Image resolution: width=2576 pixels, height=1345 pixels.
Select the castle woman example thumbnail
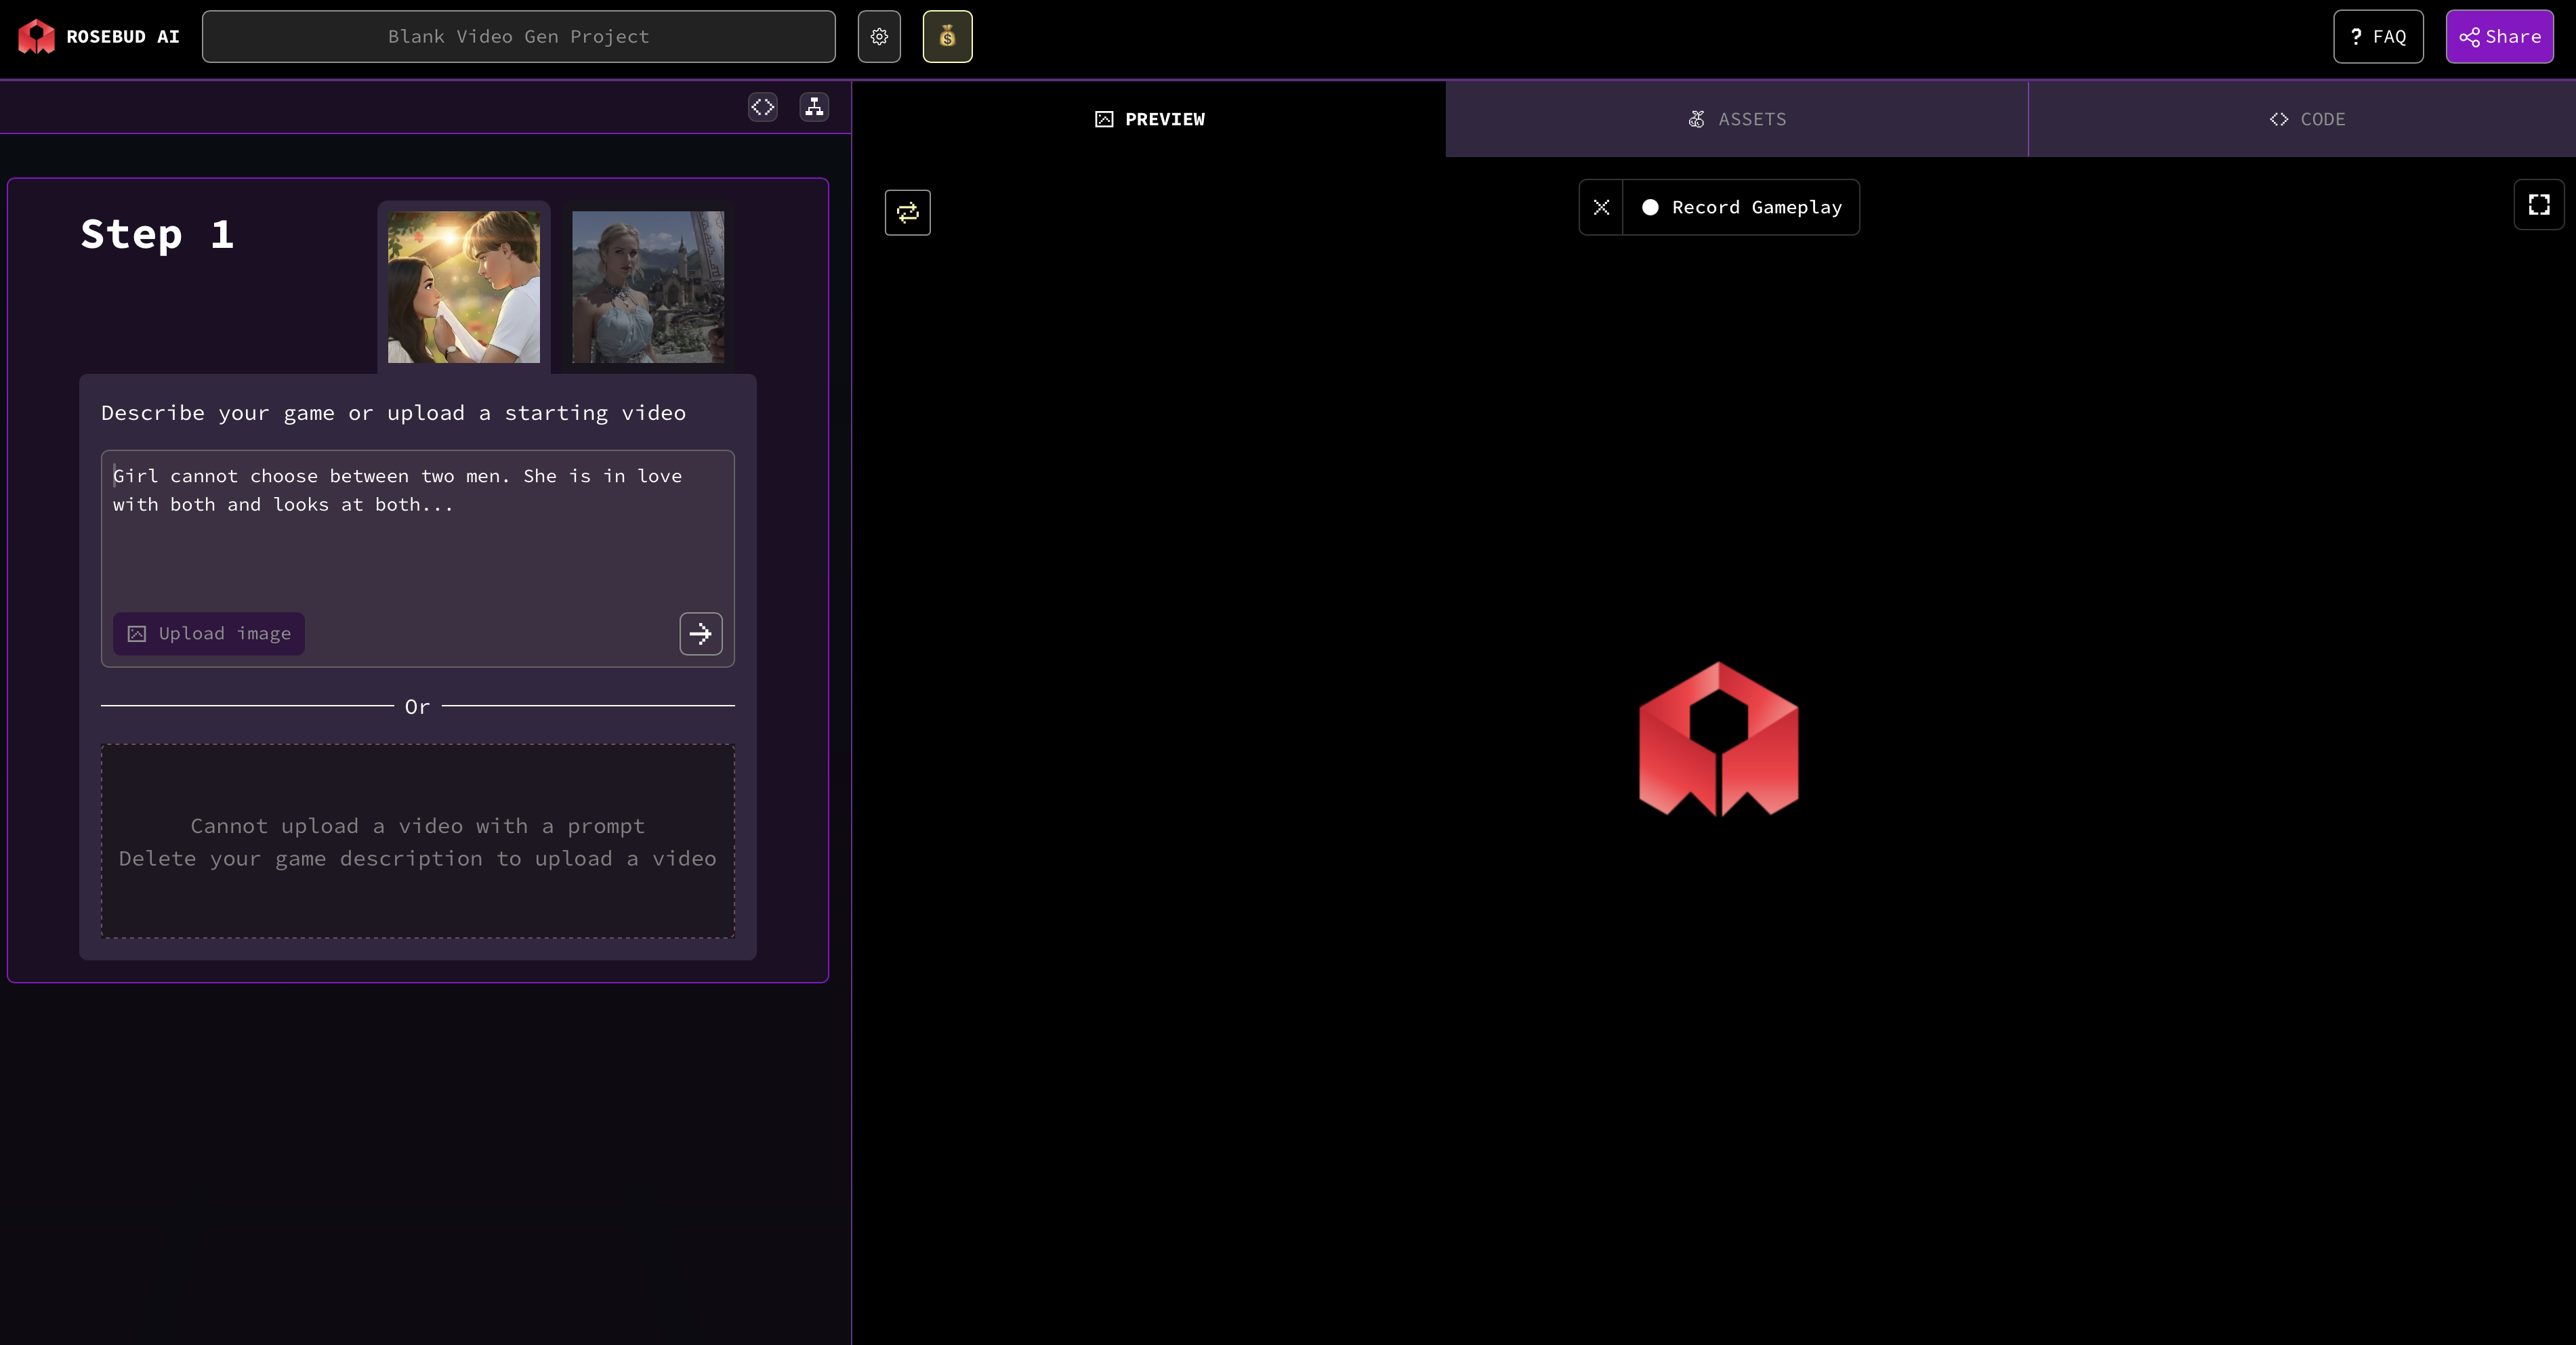click(648, 286)
